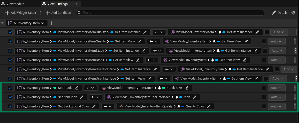Image resolution: width=299 pixels, height=123 pixels.
Task: Open the W_Inventory_Item widget dropdown
Action: (26, 23)
